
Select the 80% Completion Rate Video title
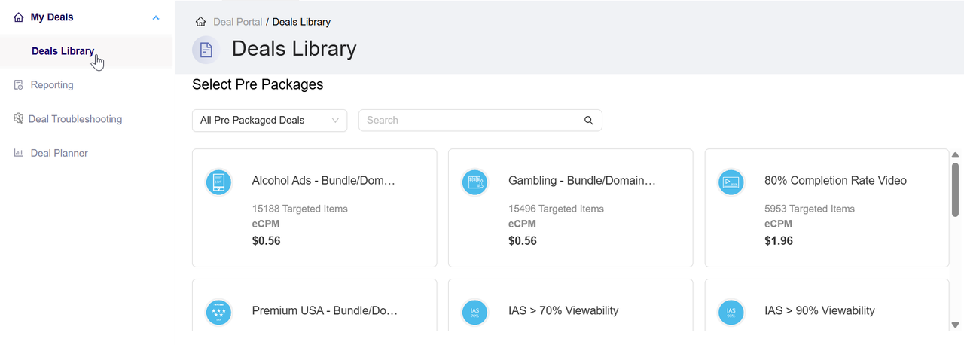pos(835,181)
